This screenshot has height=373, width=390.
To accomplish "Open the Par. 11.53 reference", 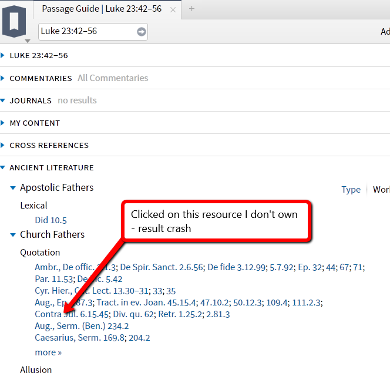I will click(53, 279).
